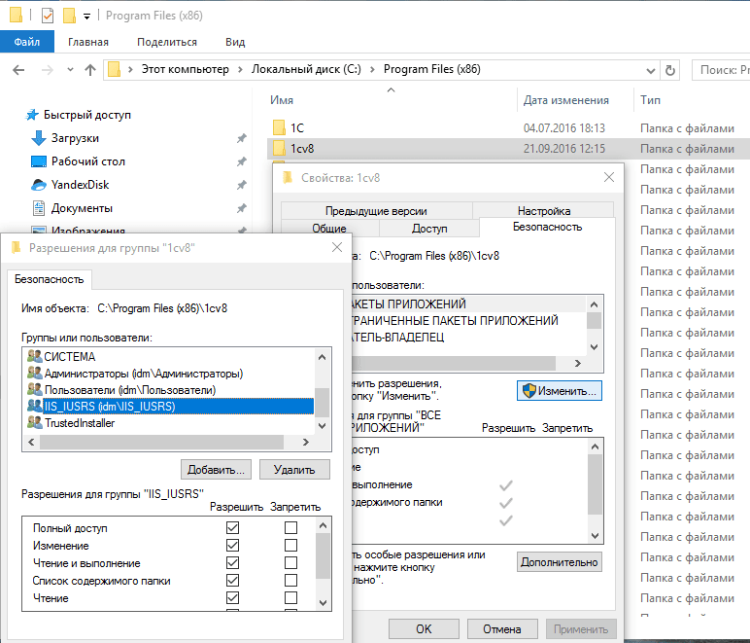750x643 pixels.
Task: Select the Загрузки folder icon
Action: (x=39, y=138)
